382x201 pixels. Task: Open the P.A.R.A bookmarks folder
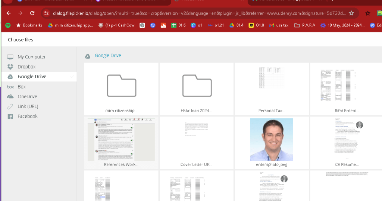tap(305, 25)
